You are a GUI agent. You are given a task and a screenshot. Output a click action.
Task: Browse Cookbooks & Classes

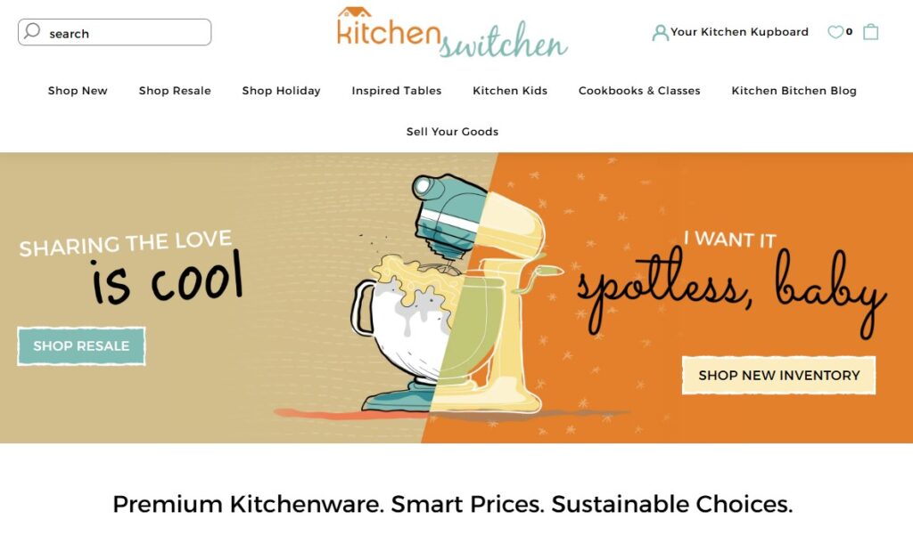(639, 91)
